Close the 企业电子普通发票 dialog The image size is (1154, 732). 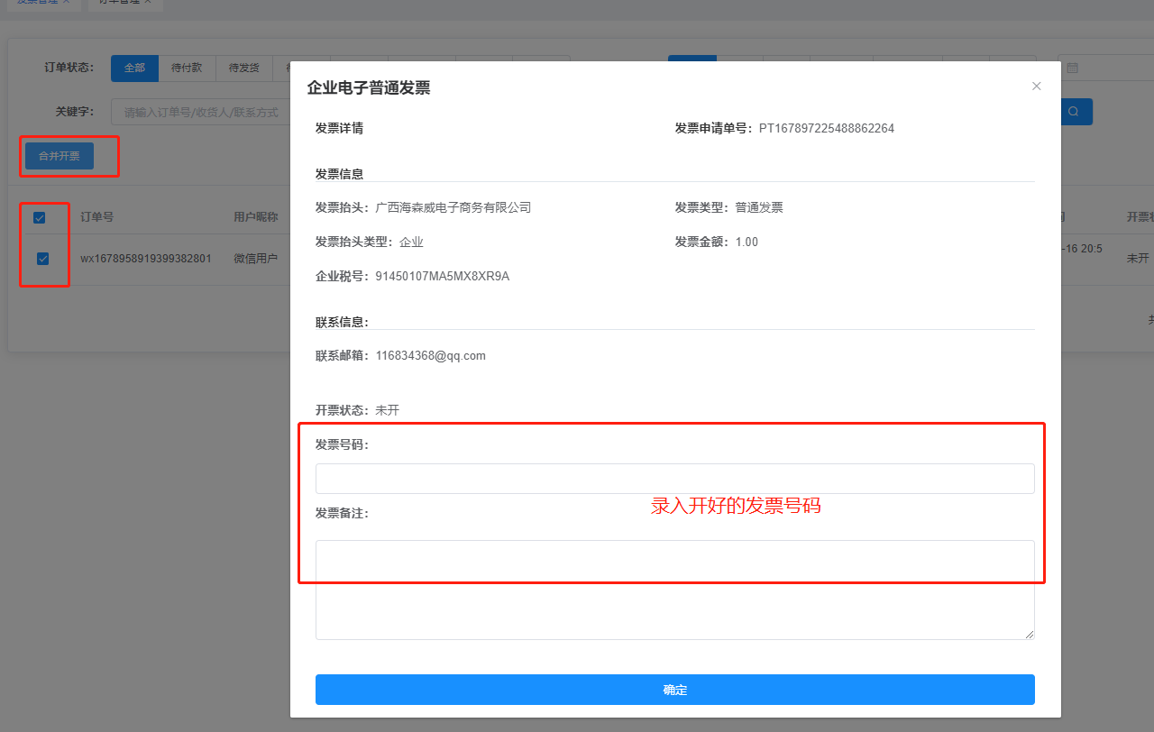pos(1036,87)
